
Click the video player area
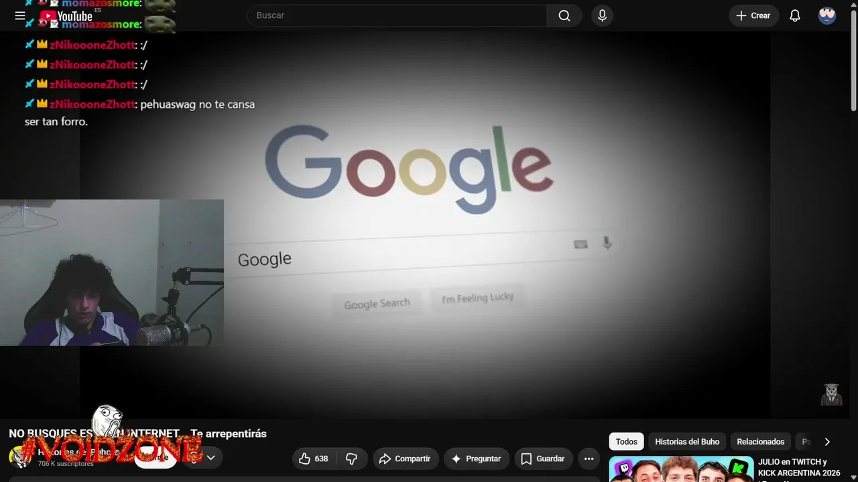[x=425, y=225]
